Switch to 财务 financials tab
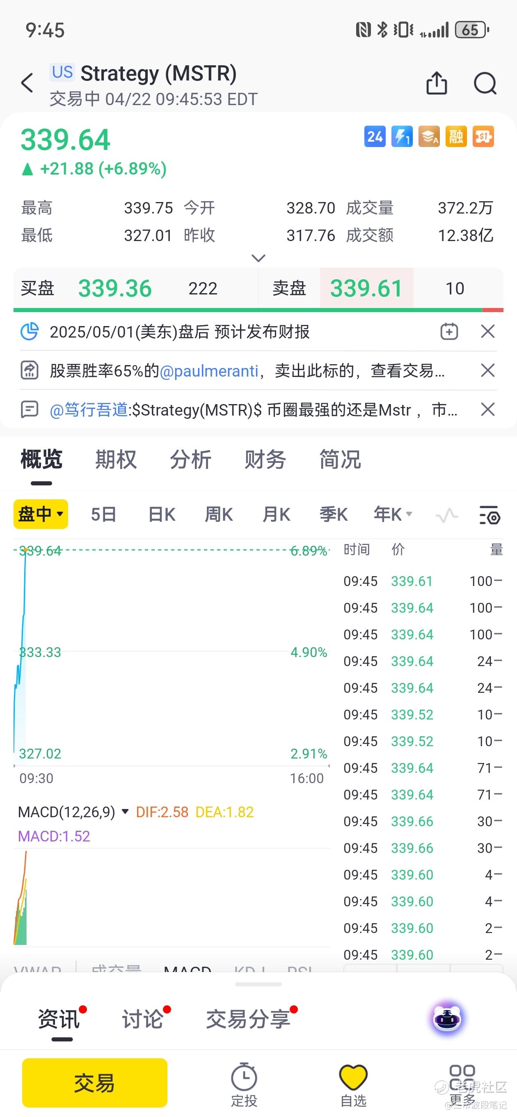Viewport: 517px width, 1117px height. click(x=265, y=459)
